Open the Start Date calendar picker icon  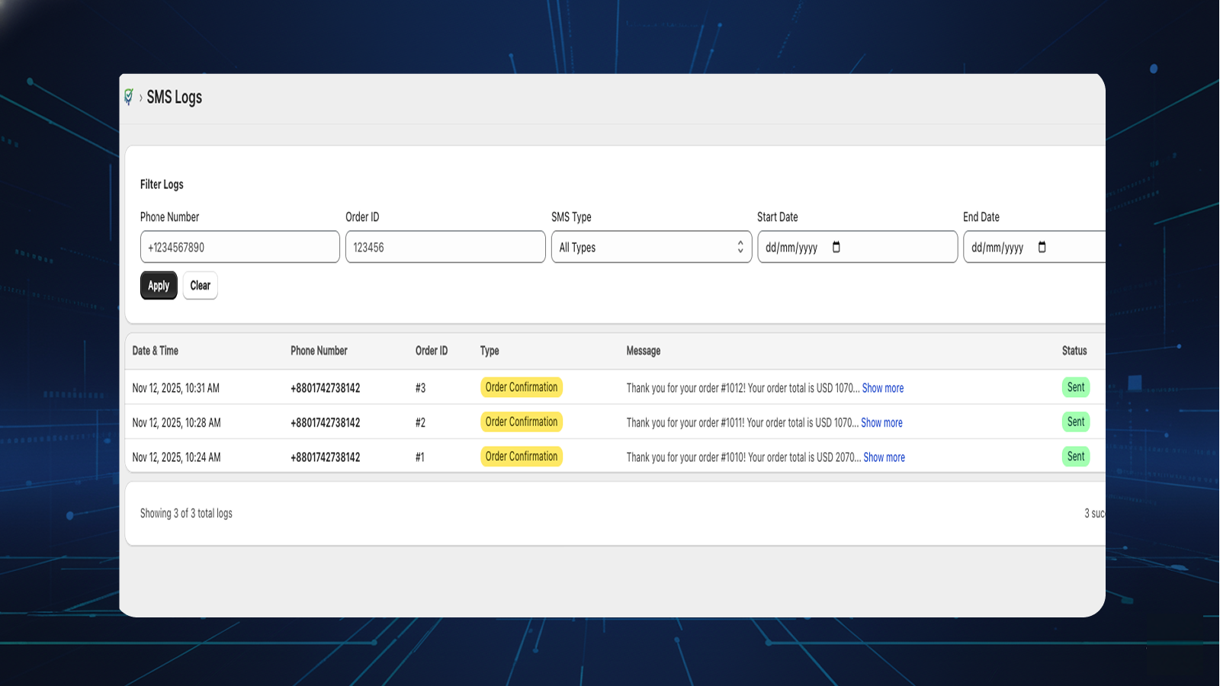tap(836, 247)
